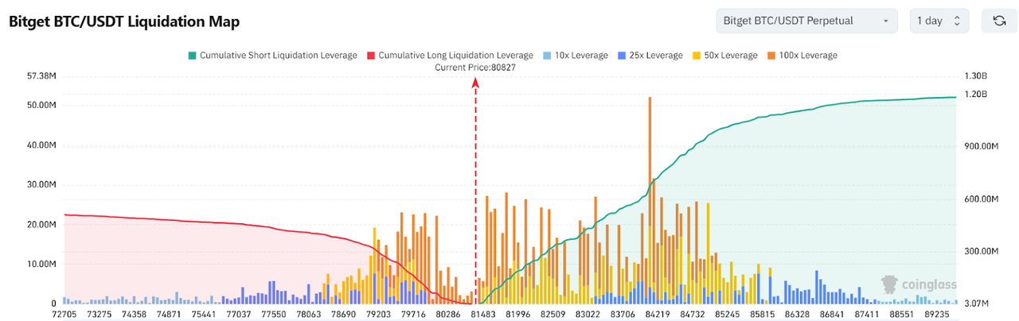Click the x-axis label 72705
The width and height of the screenshot is (1019, 321).
[x=64, y=315]
